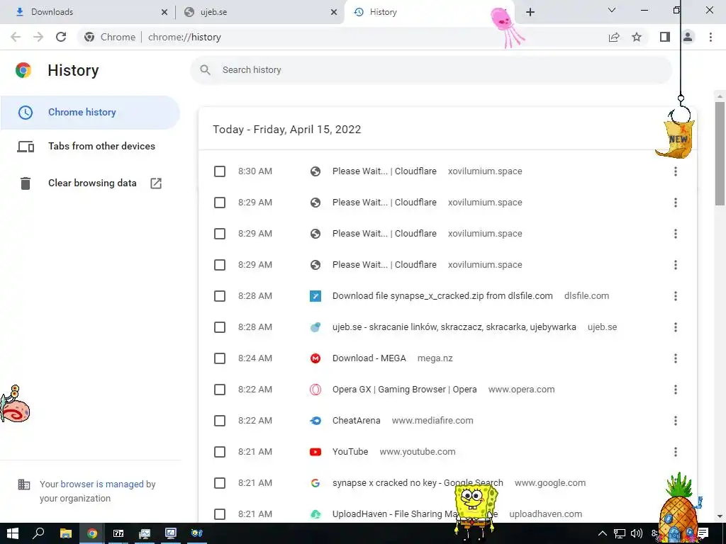Open Tabs from other devices

click(90, 147)
